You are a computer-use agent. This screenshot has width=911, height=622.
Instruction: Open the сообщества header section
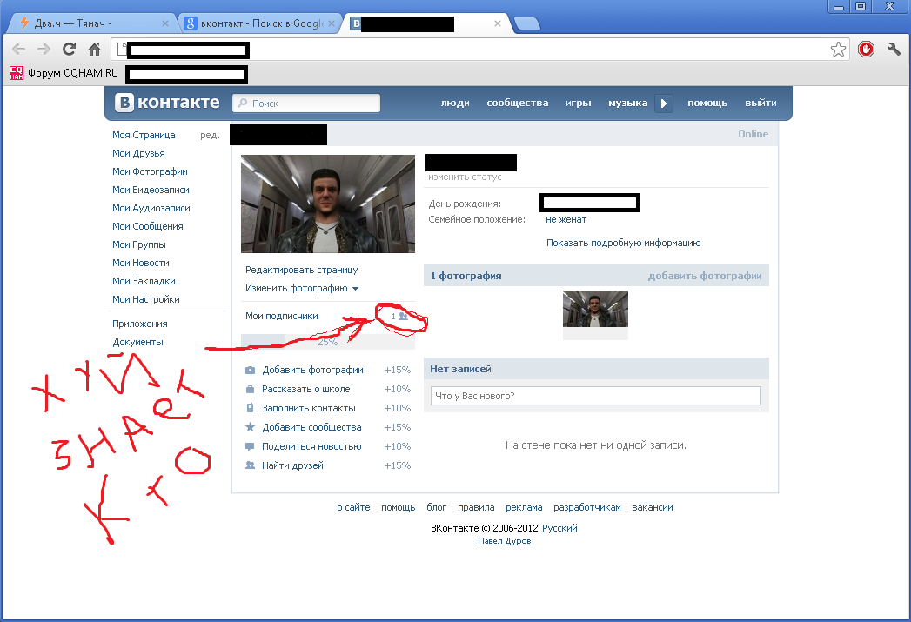tap(518, 103)
